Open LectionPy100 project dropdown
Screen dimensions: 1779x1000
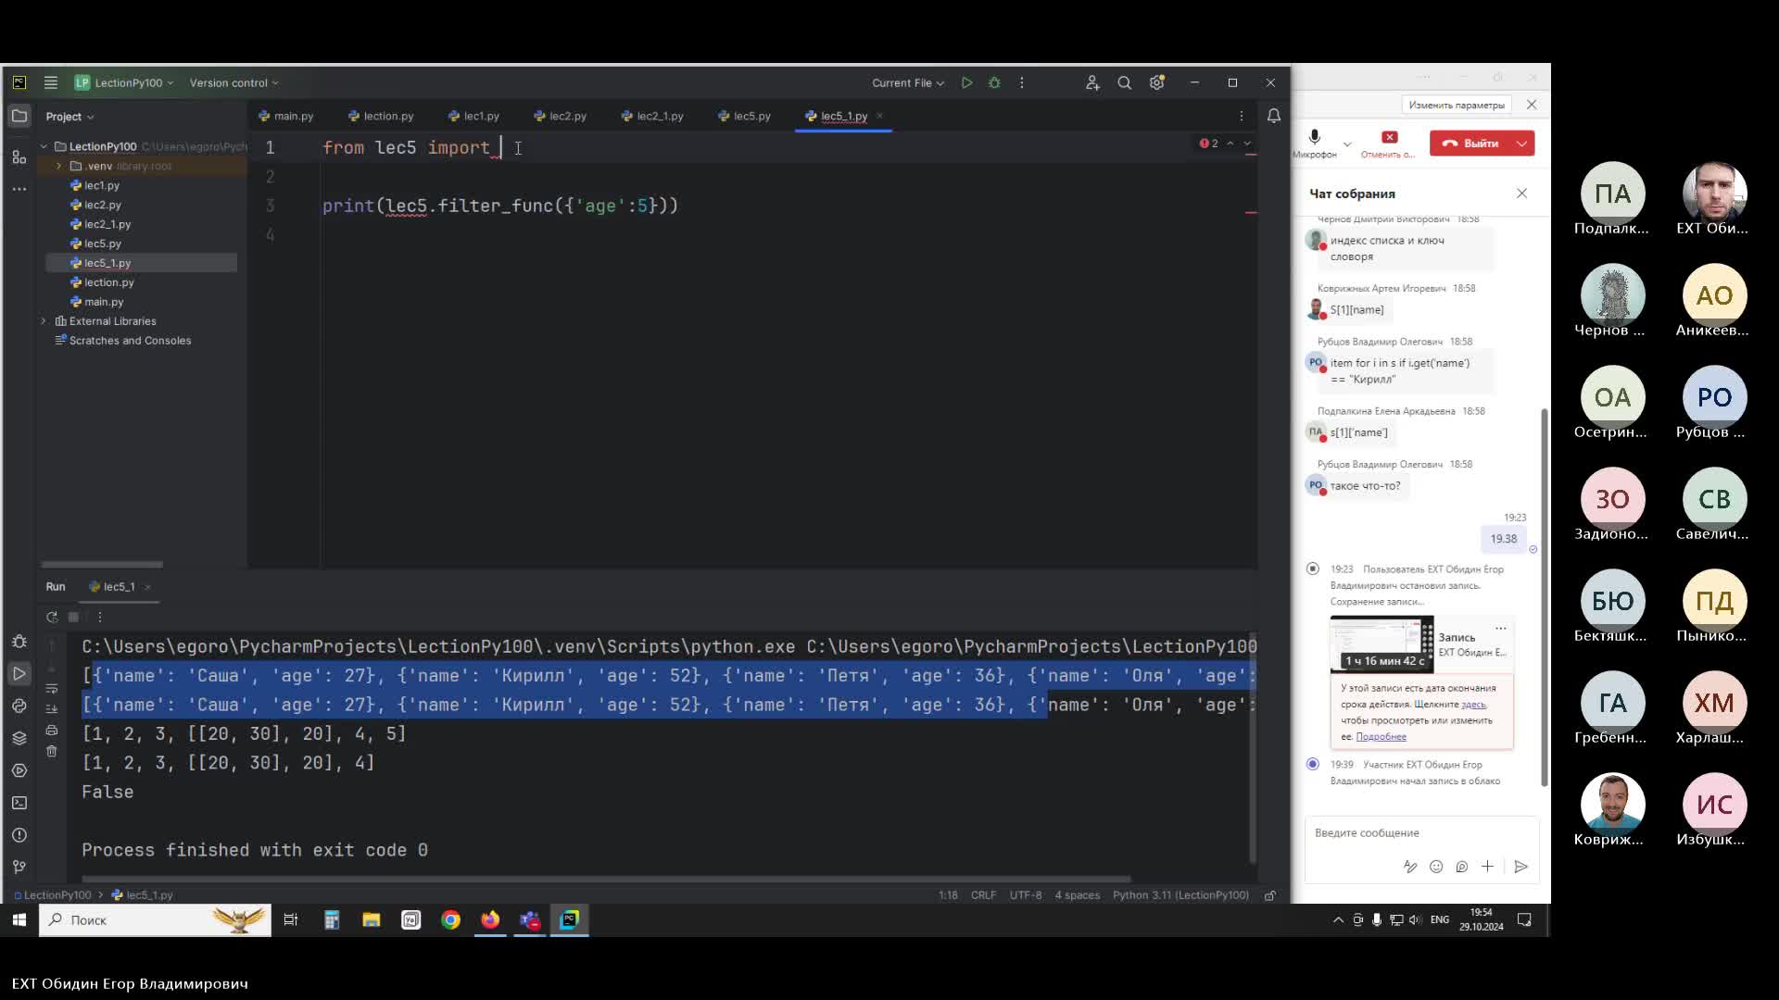point(124,82)
